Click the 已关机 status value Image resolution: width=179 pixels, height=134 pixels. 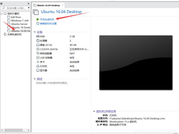coord(113,115)
